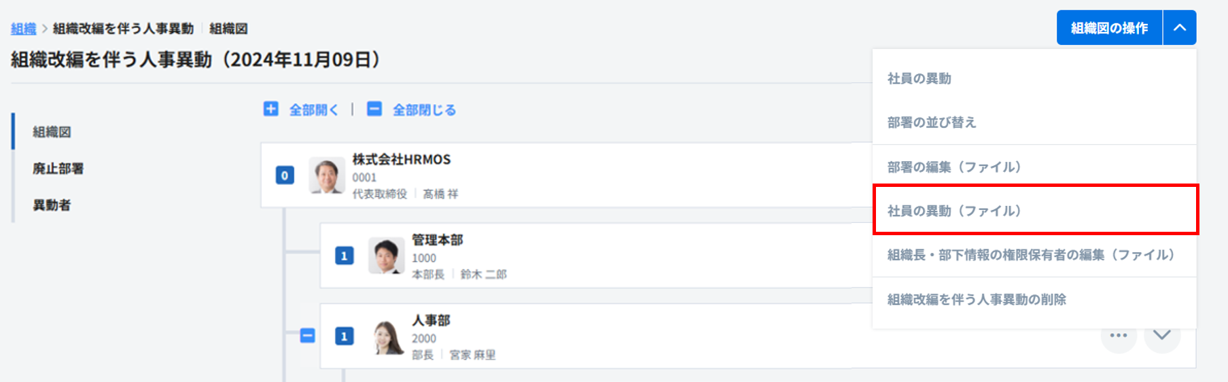This screenshot has width=1228, height=382.
Task: Click the level 1 badge for 管理本部
Action: coord(345,256)
